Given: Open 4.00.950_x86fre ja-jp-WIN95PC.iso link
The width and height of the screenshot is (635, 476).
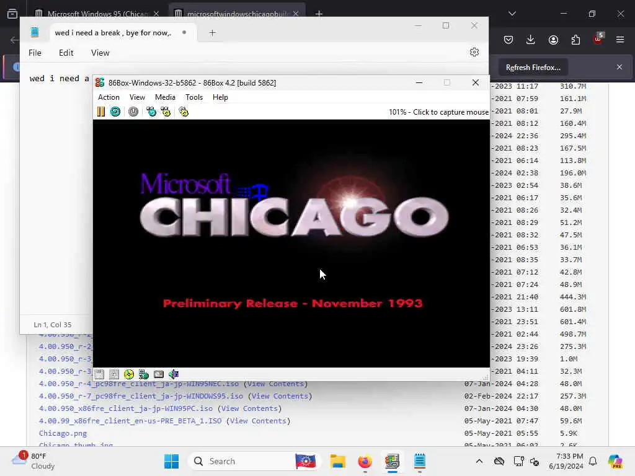Looking at the screenshot, I should pos(125,408).
